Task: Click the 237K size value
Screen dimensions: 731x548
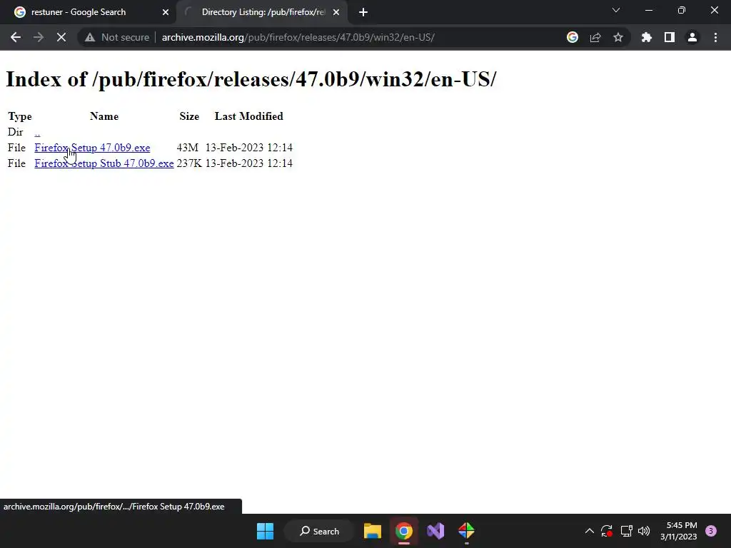Action: pos(189,163)
